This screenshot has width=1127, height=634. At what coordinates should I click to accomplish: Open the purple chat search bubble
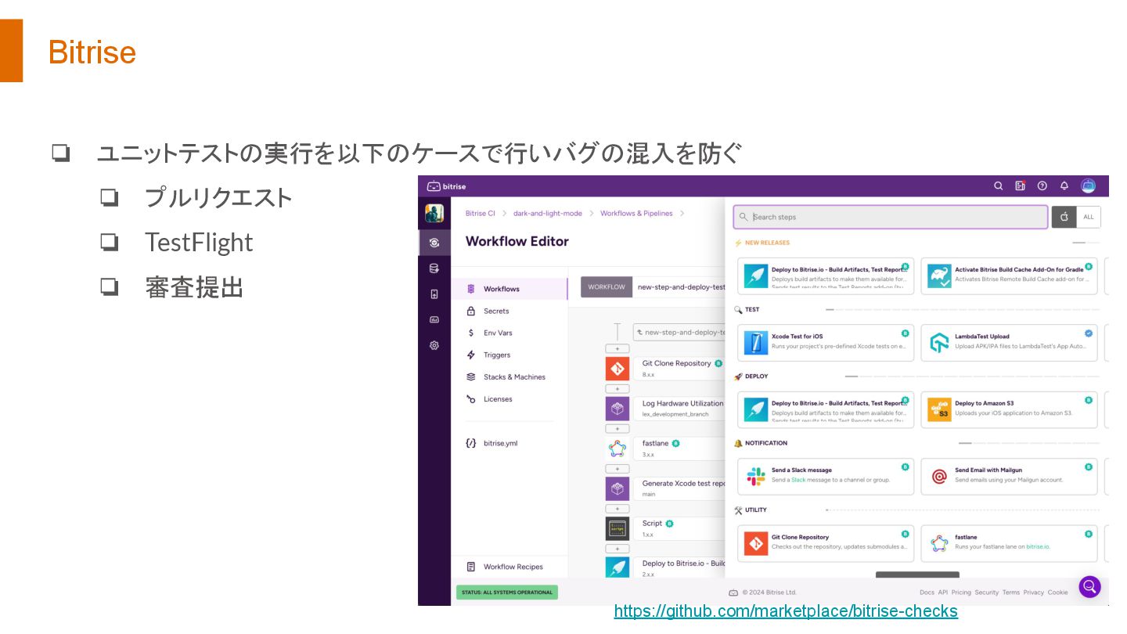click(x=1089, y=587)
